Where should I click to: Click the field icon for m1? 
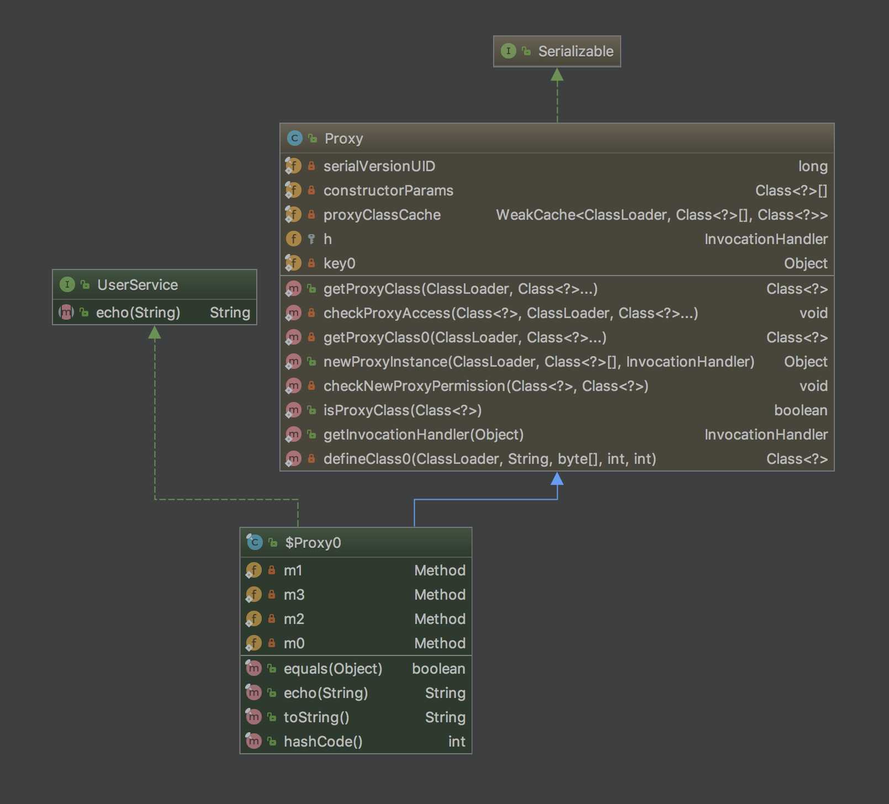253,570
